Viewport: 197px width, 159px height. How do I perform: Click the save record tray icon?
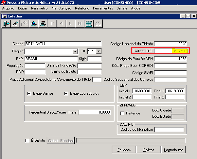coord(34,24)
